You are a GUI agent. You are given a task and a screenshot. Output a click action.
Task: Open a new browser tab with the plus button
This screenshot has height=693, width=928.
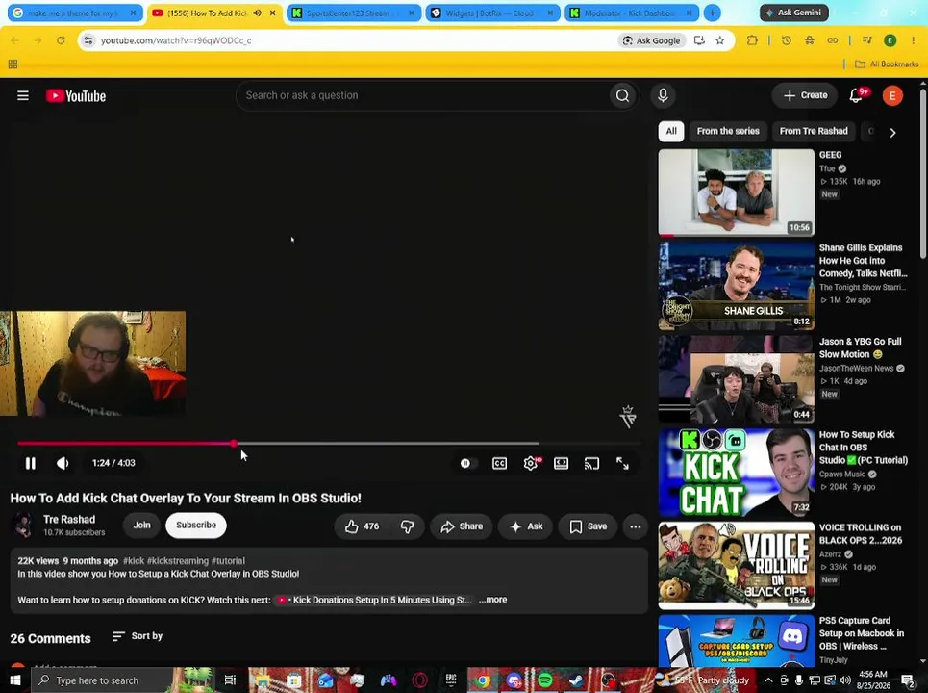713,13
